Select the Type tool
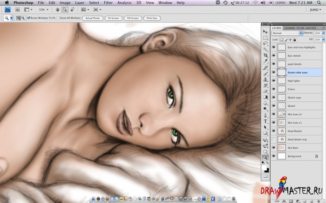Screen dimensions: 326x203 tap(265, 121)
